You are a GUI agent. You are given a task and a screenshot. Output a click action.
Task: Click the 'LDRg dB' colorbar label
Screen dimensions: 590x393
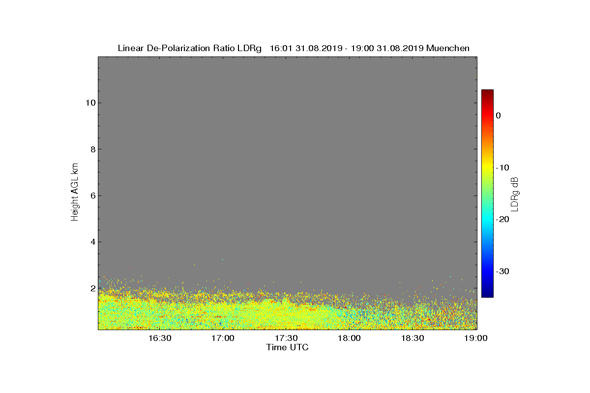click(515, 194)
